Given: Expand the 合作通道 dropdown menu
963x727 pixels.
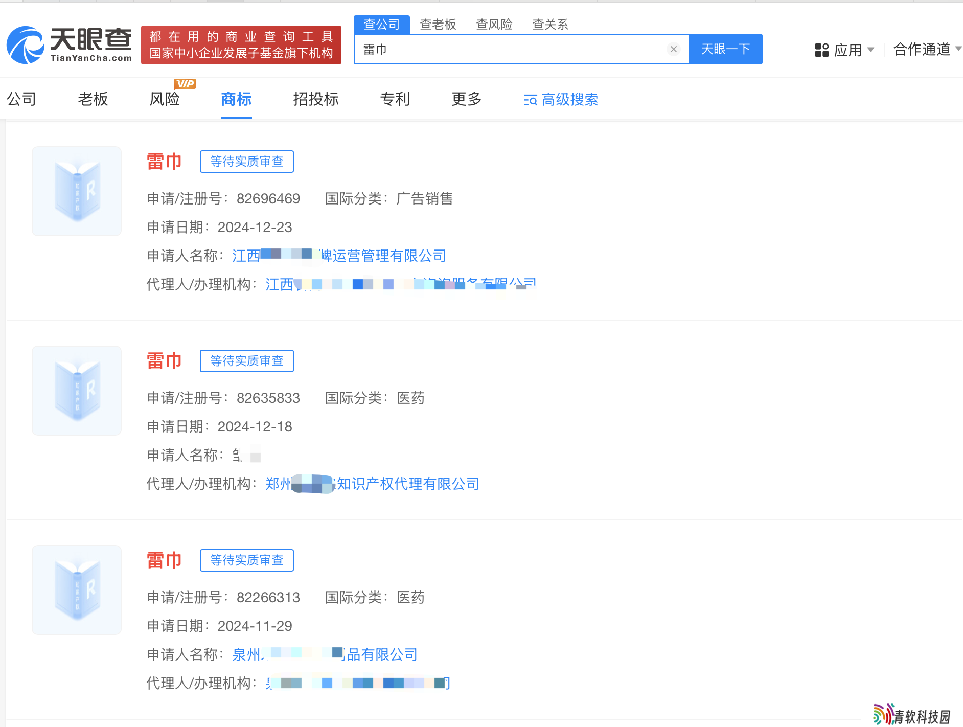Looking at the screenshot, I should (x=927, y=49).
